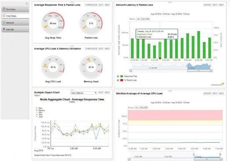Click the Network Latency navigator right scroll arrow
The height and width of the screenshot is (161, 230).
[x=211, y=70]
